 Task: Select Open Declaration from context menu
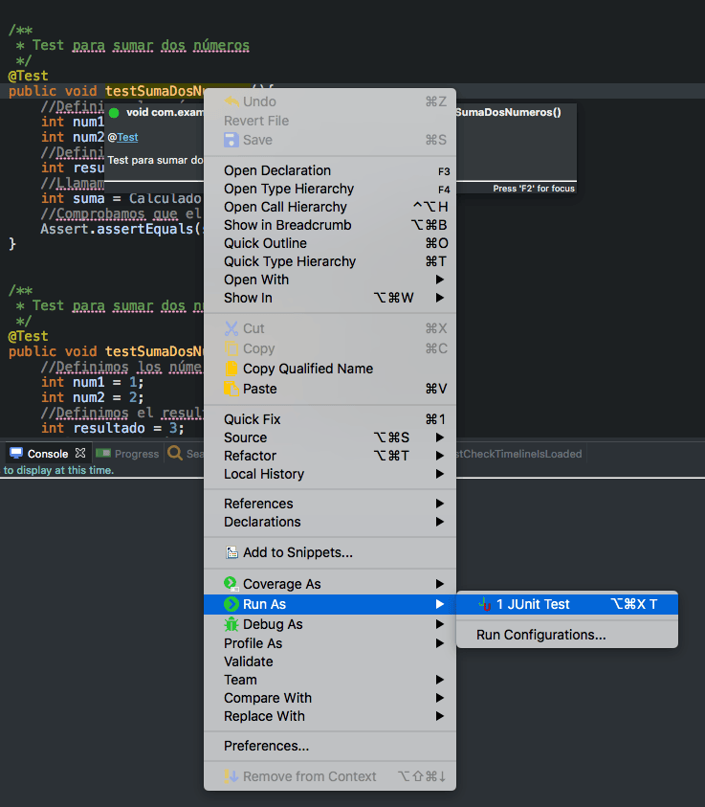pos(330,170)
